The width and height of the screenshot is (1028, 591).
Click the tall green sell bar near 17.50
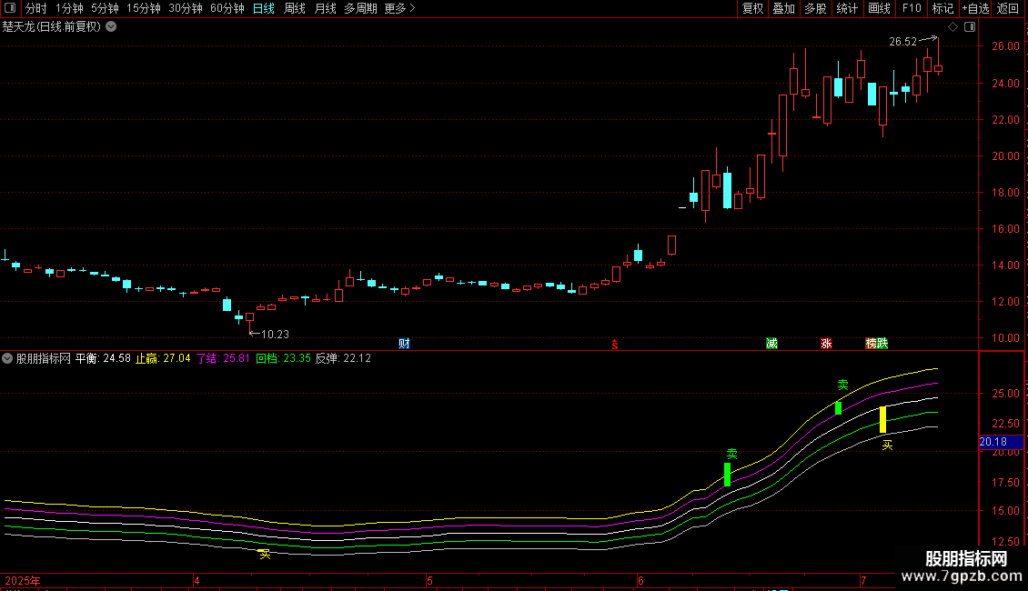click(x=727, y=475)
